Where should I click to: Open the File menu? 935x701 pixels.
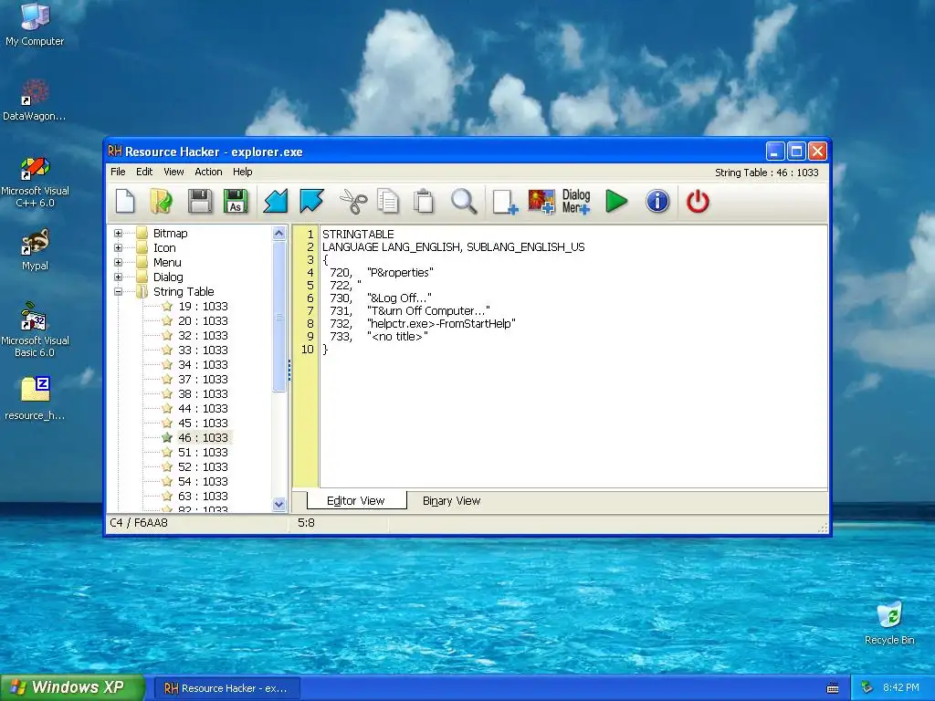point(118,172)
